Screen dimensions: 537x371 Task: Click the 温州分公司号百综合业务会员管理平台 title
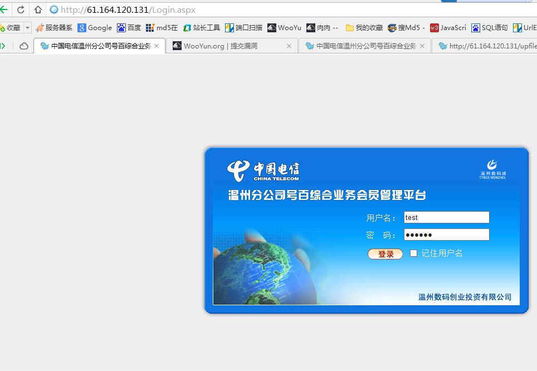pyautogui.click(x=327, y=195)
